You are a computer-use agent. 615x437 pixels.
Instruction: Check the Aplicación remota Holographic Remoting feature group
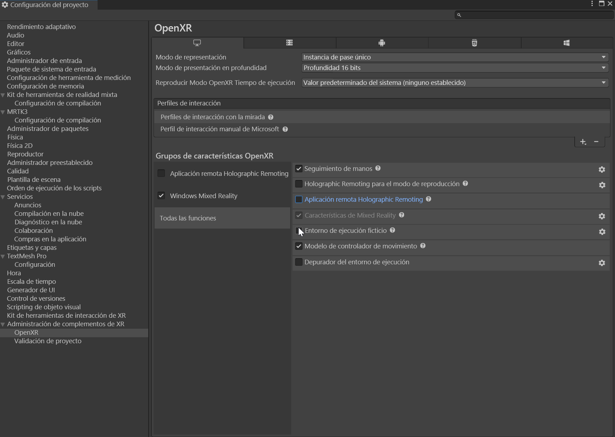point(161,173)
